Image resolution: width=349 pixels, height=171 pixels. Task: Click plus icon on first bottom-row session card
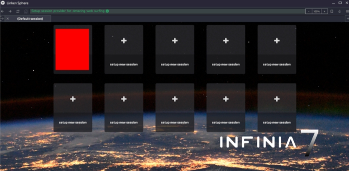click(x=73, y=99)
